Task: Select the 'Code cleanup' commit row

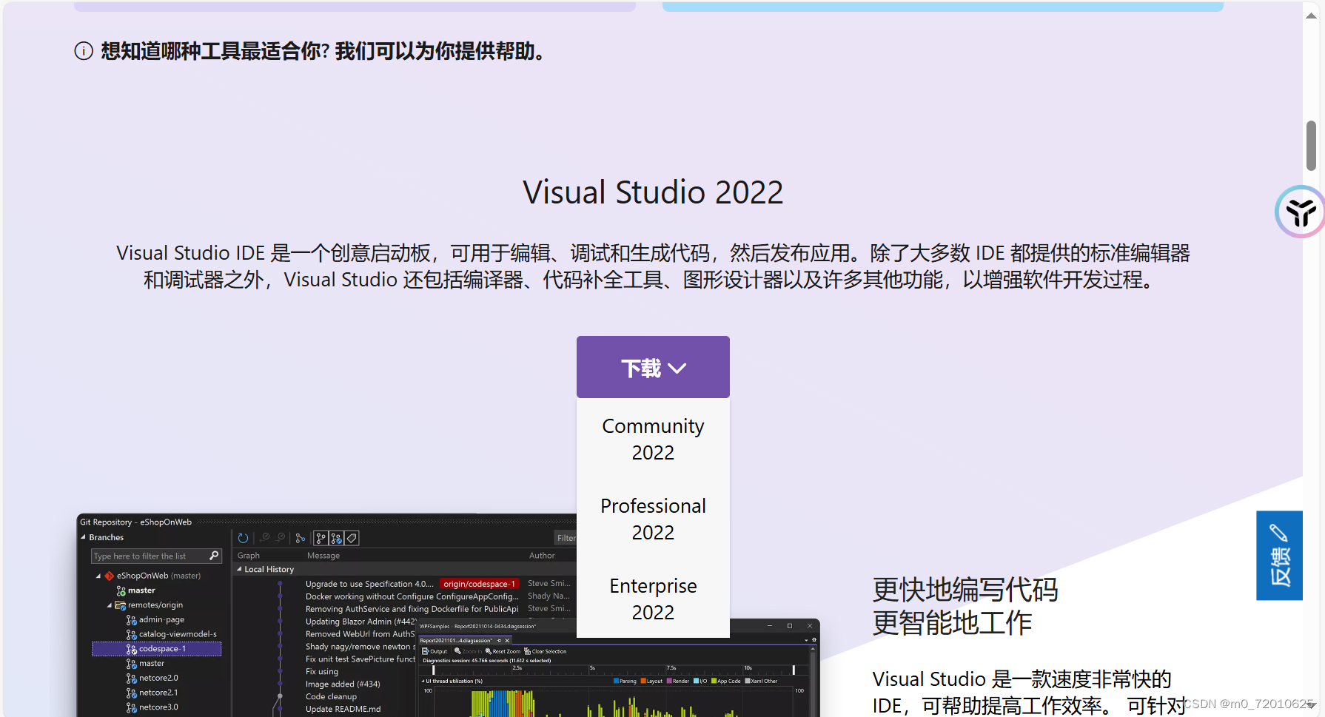Action: coord(331,697)
